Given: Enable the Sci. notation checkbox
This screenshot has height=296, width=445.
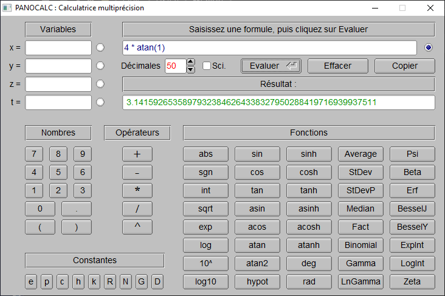Looking at the screenshot, I should 207,66.
